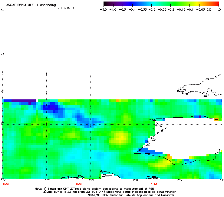Select the -0.1 label on the color scale
The image size is (224, 197).
point(190,10)
